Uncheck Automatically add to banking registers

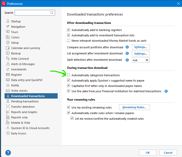coord(69,30)
